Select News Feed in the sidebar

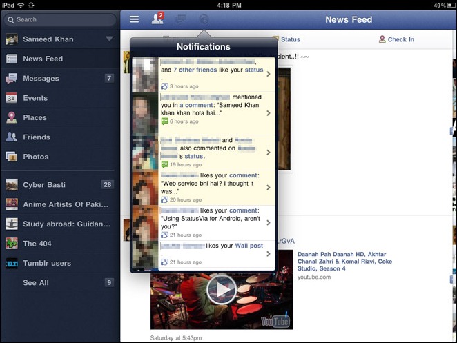(x=60, y=59)
